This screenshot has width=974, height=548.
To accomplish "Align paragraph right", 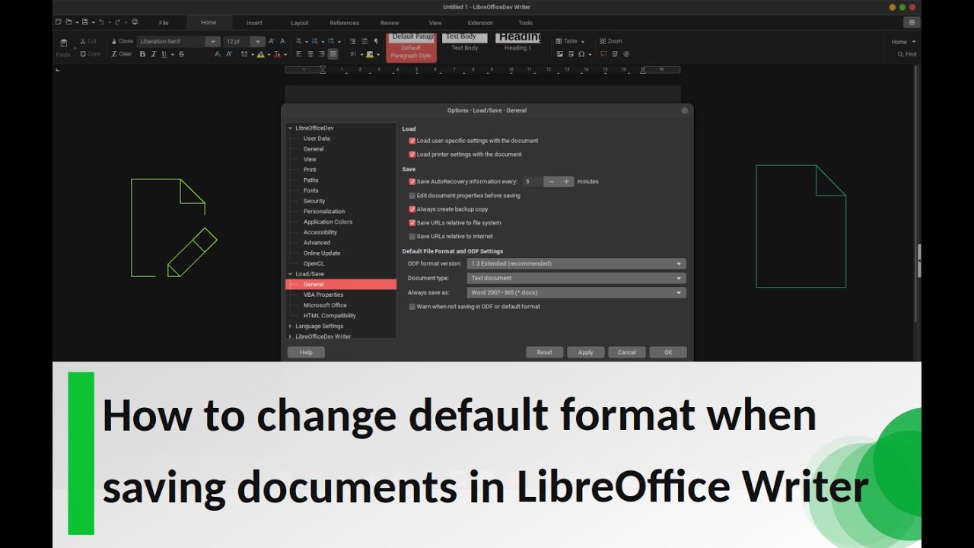I will 321,54.
